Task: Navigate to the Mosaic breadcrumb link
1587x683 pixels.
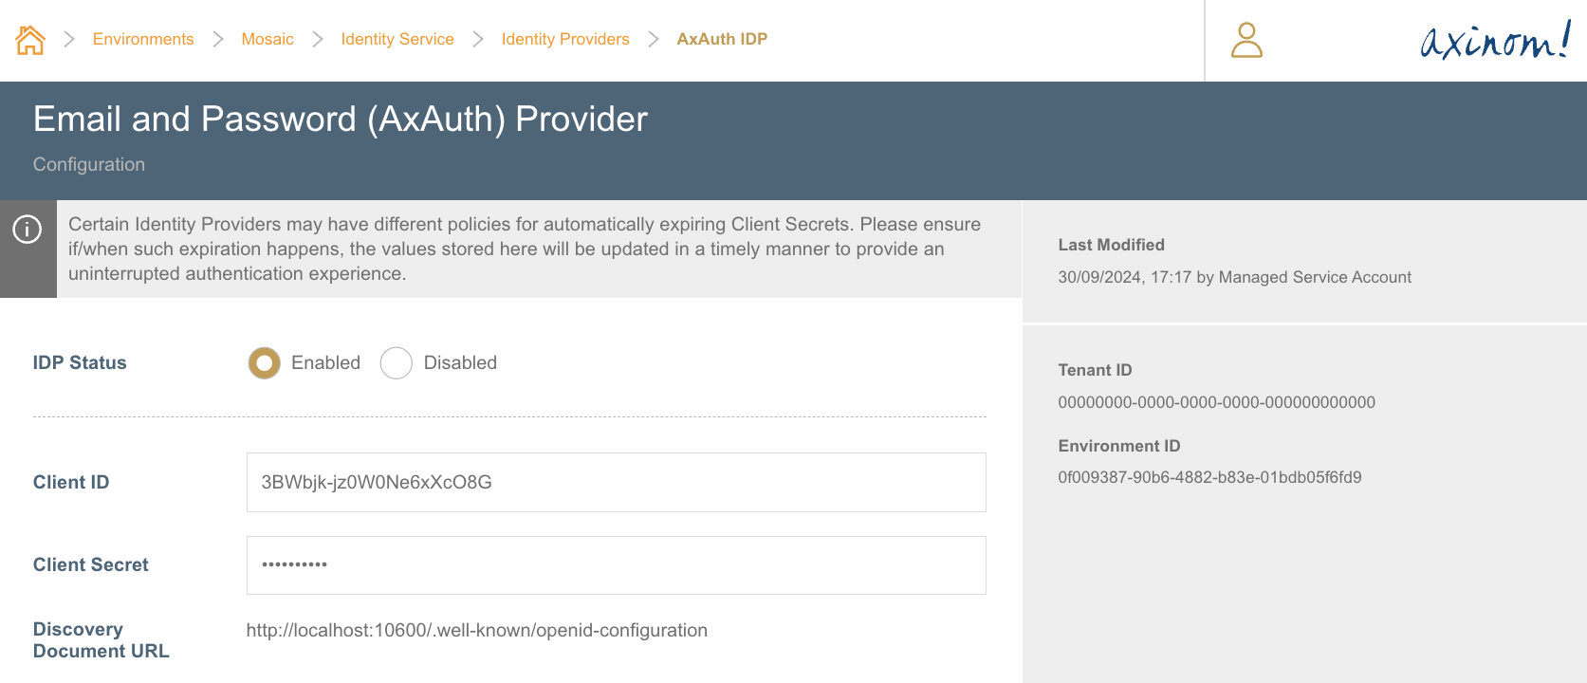Action: coord(268,39)
